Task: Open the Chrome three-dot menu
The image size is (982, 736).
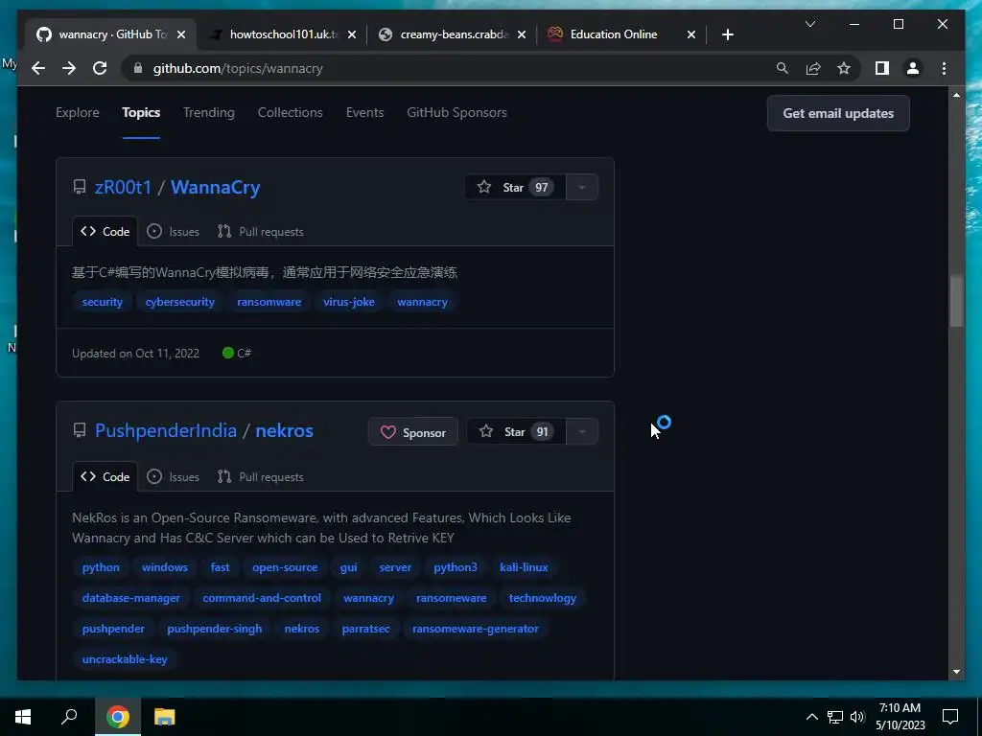Action: (x=944, y=68)
